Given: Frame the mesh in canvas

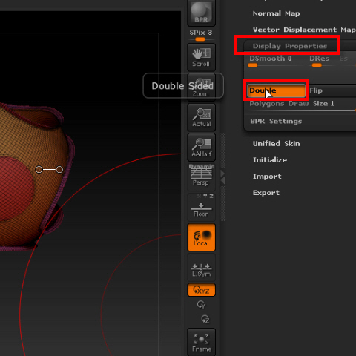Looking at the screenshot, I should point(201,343).
